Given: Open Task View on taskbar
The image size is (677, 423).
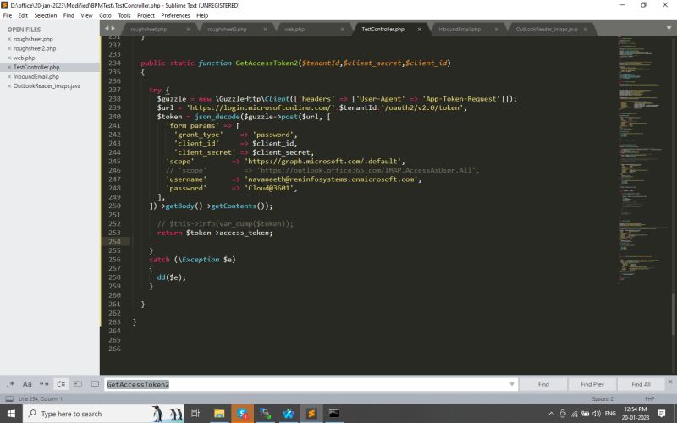Looking at the screenshot, I should point(195,414).
